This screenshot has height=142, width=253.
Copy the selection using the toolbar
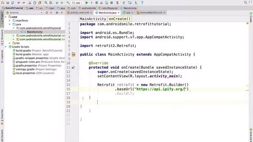(x=35, y=3)
